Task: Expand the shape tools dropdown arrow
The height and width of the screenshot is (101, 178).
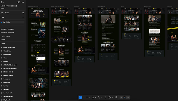Action: click(x=95, y=97)
